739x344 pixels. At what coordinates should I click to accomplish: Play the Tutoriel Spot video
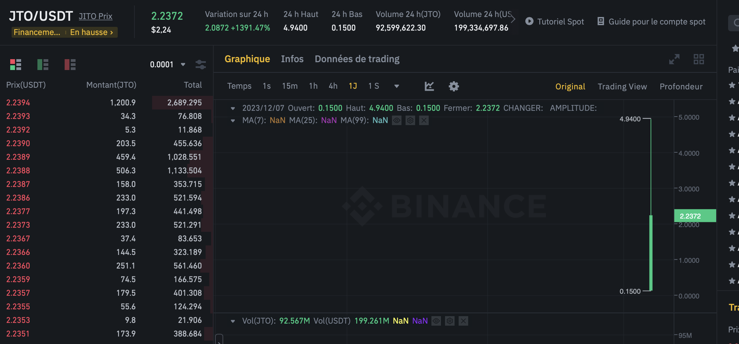click(555, 21)
